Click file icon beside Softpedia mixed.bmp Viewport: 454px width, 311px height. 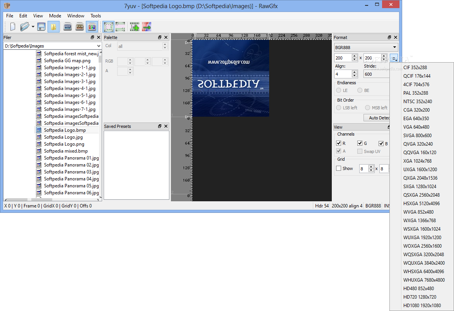coord(39,151)
